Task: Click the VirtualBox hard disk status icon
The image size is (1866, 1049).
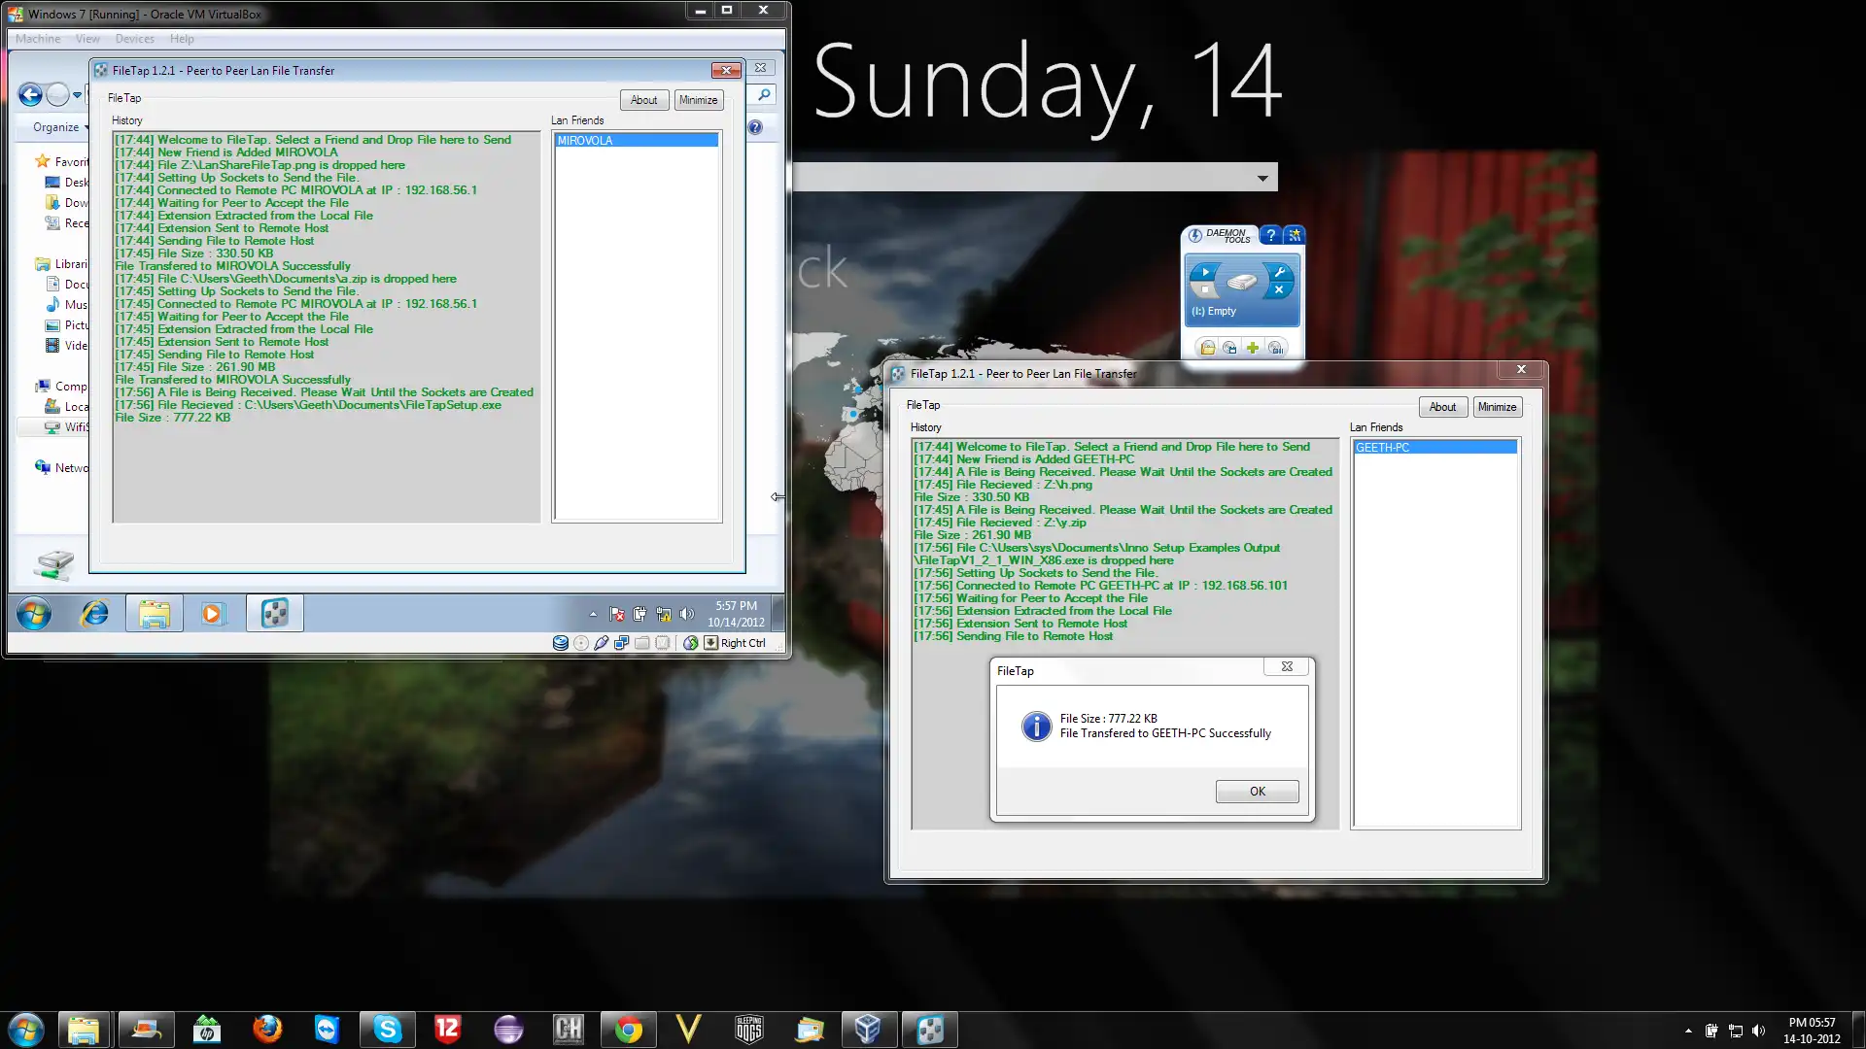Action: click(561, 643)
